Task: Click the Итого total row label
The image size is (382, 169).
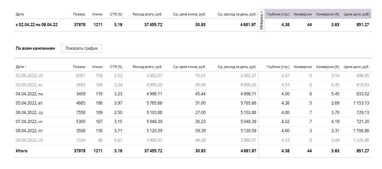Action: coord(21,151)
